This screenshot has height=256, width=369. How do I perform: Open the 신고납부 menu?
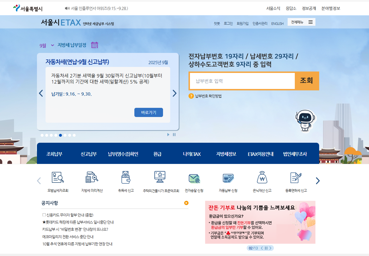point(89,154)
